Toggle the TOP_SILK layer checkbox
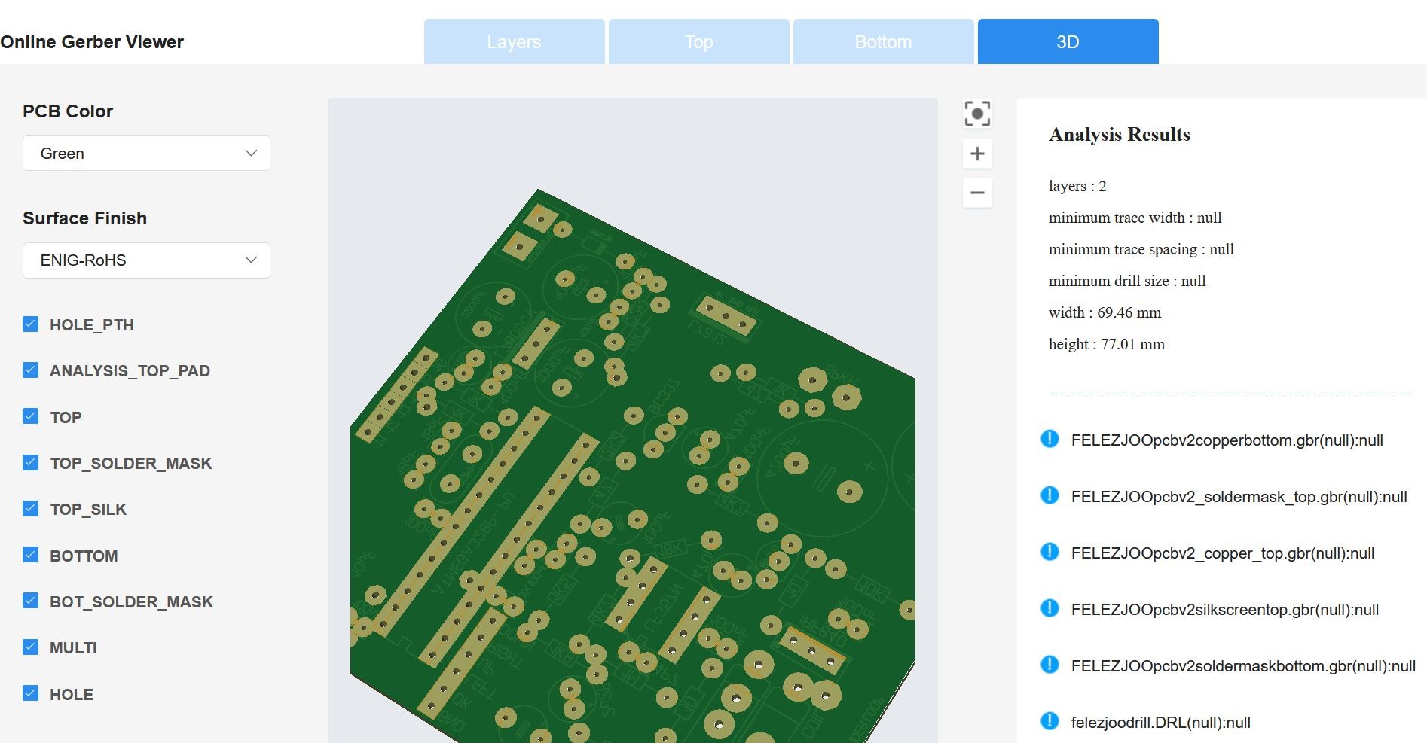The height and width of the screenshot is (743, 1427). (31, 509)
